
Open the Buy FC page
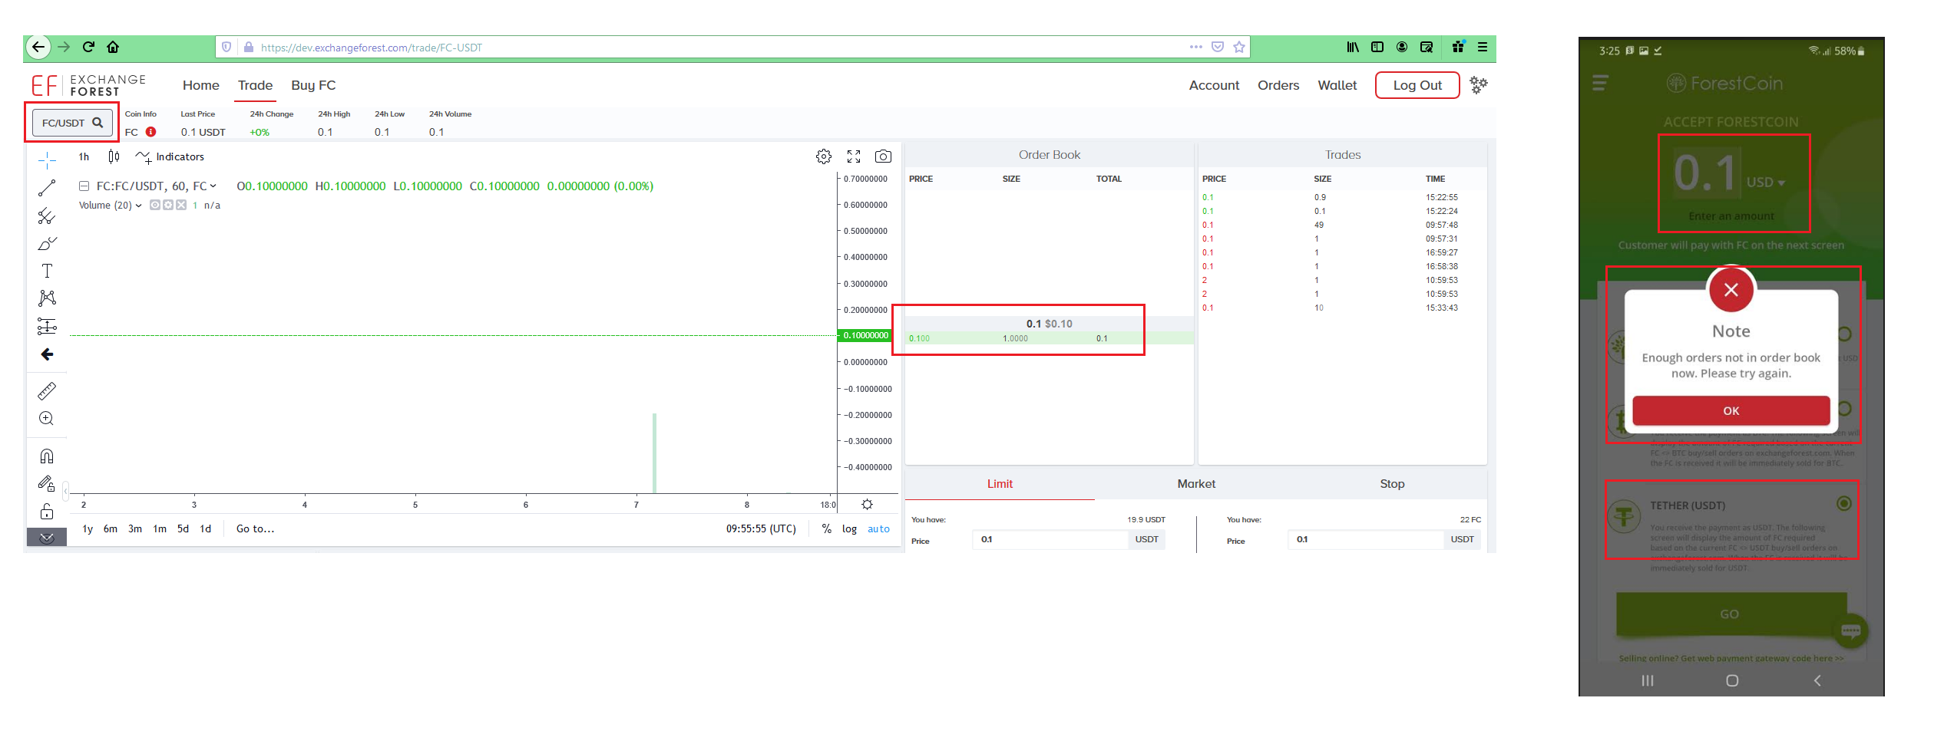point(313,85)
